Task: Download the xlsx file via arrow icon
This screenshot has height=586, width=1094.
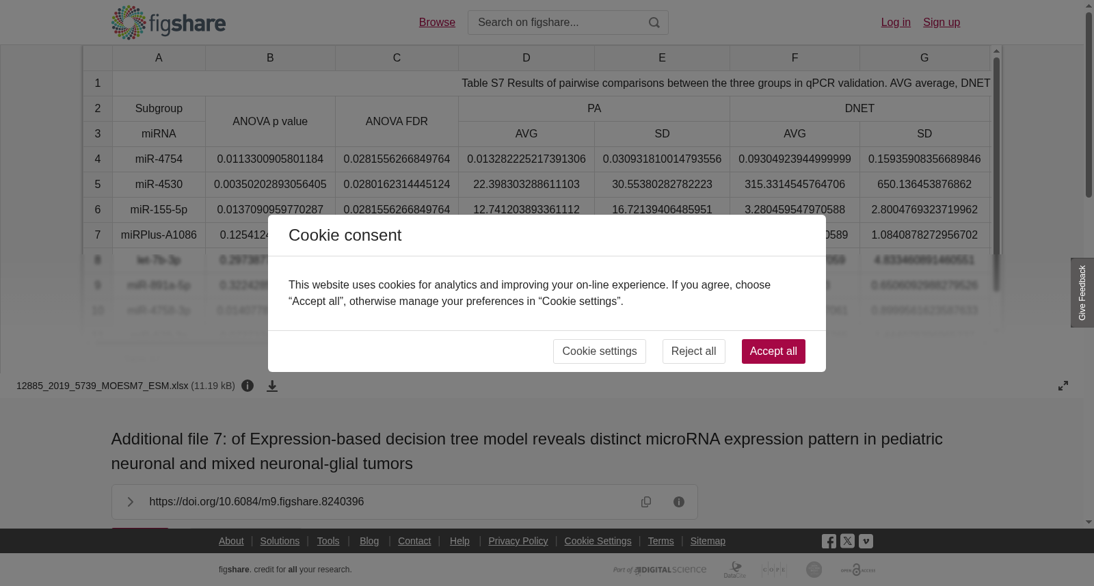Action: pyautogui.click(x=272, y=386)
